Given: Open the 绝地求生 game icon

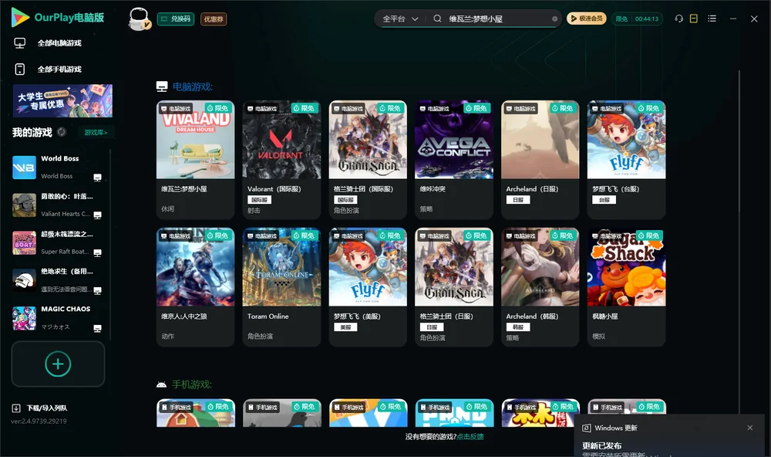Looking at the screenshot, I should click(x=24, y=281).
